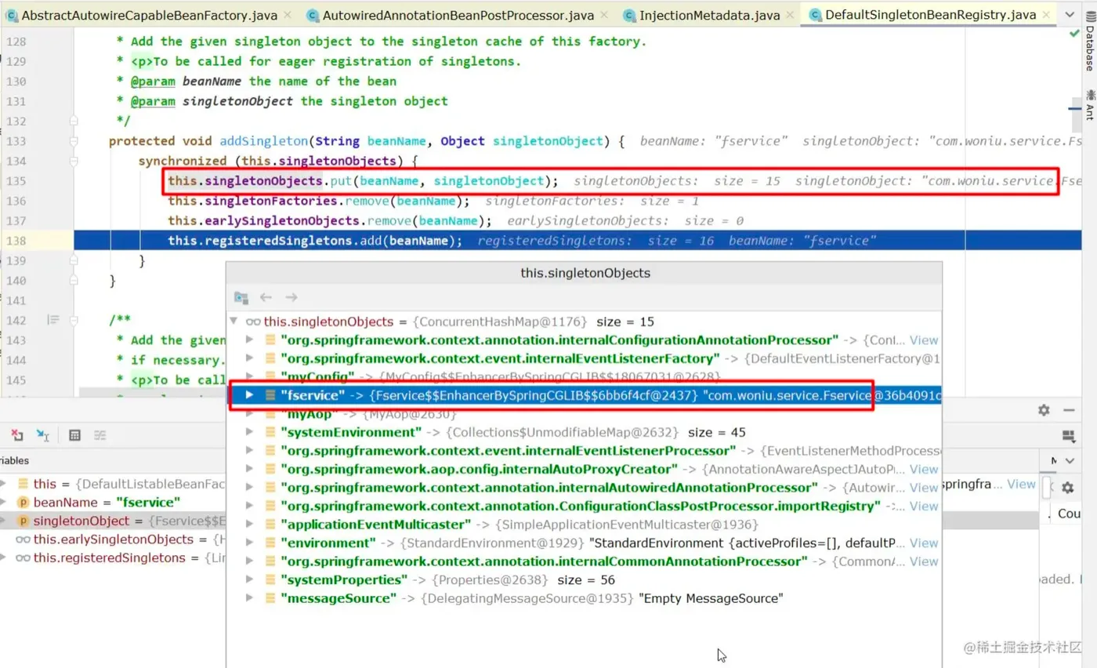
Task: Hide the debug panel with the minus icon
Action: pyautogui.click(x=1067, y=410)
